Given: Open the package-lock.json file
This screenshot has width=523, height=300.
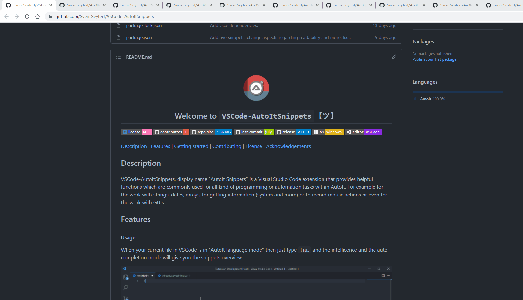Looking at the screenshot, I should 144,25.
